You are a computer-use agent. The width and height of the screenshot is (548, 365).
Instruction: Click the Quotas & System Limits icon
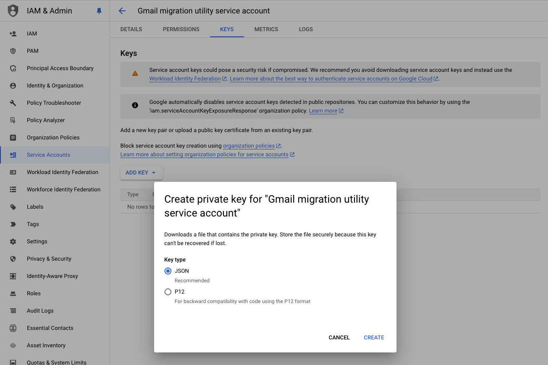[13, 362]
